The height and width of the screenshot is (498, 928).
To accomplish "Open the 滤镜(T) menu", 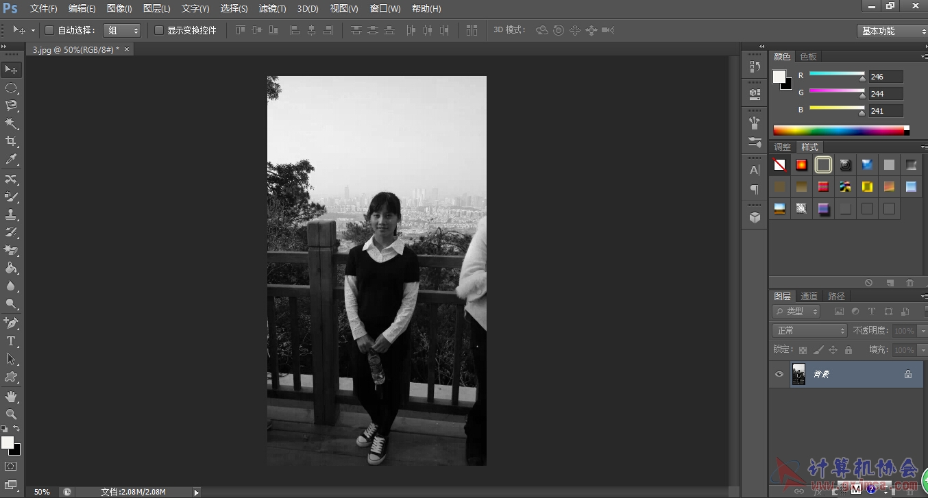I will pyautogui.click(x=272, y=9).
